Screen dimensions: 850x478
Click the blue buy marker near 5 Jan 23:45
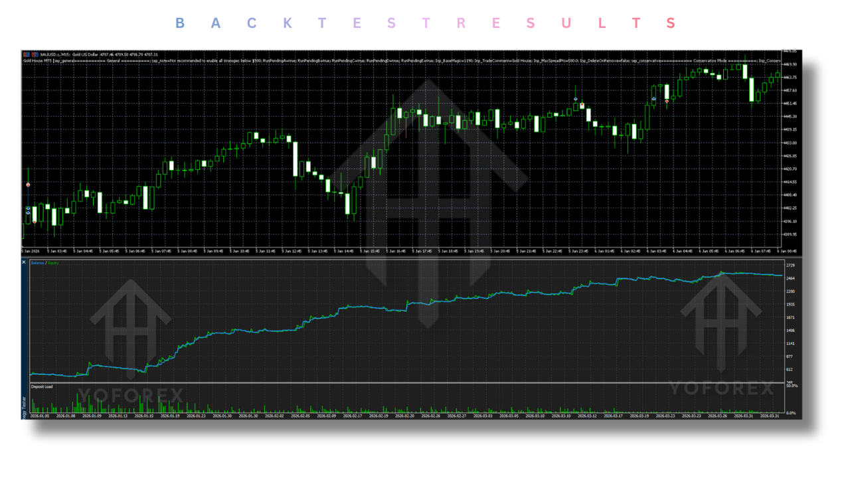(576, 99)
